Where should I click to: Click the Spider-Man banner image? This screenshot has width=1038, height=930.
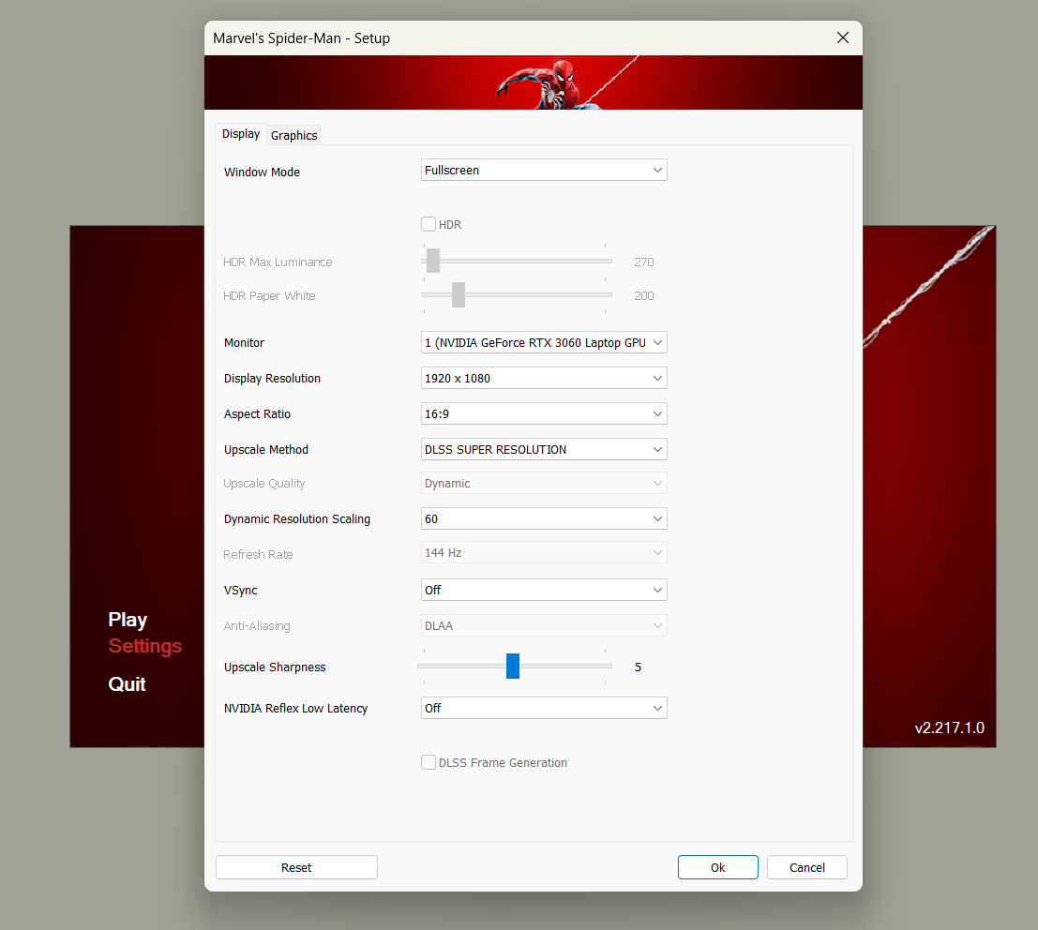pos(533,82)
